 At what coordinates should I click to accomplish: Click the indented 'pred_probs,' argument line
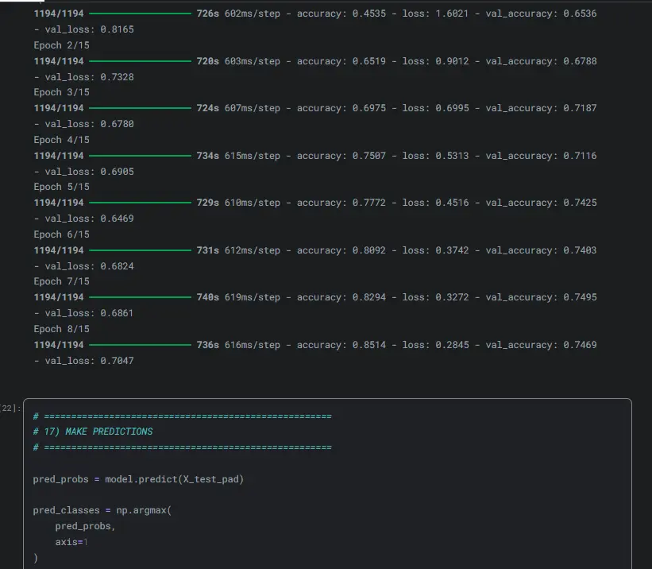85,526
